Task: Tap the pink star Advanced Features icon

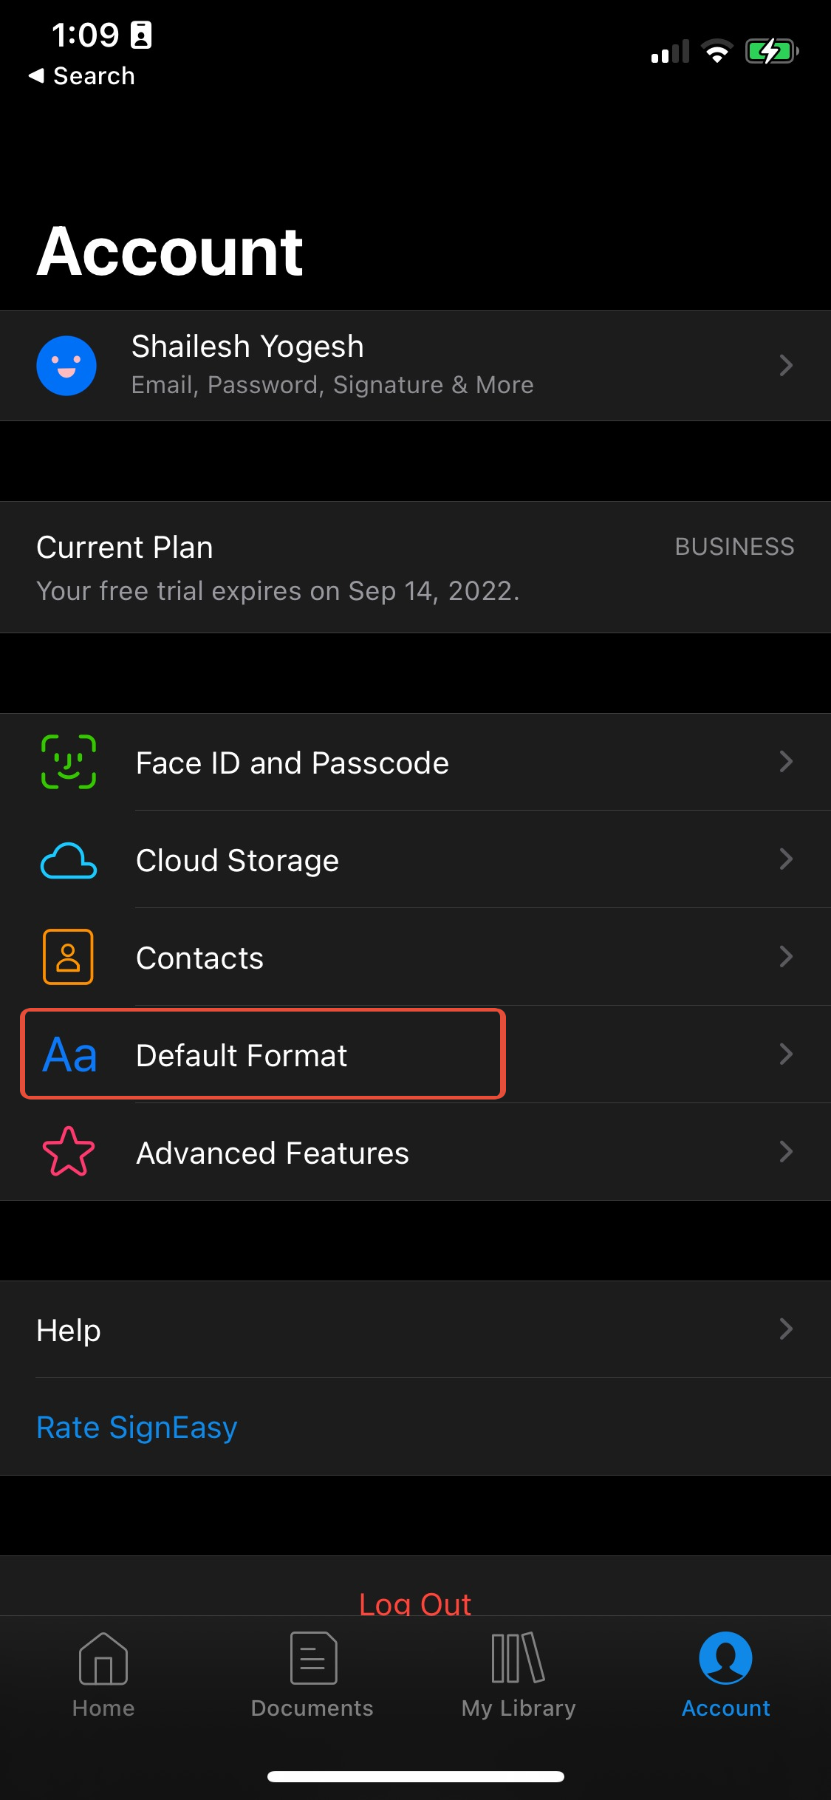Action: click(69, 1151)
